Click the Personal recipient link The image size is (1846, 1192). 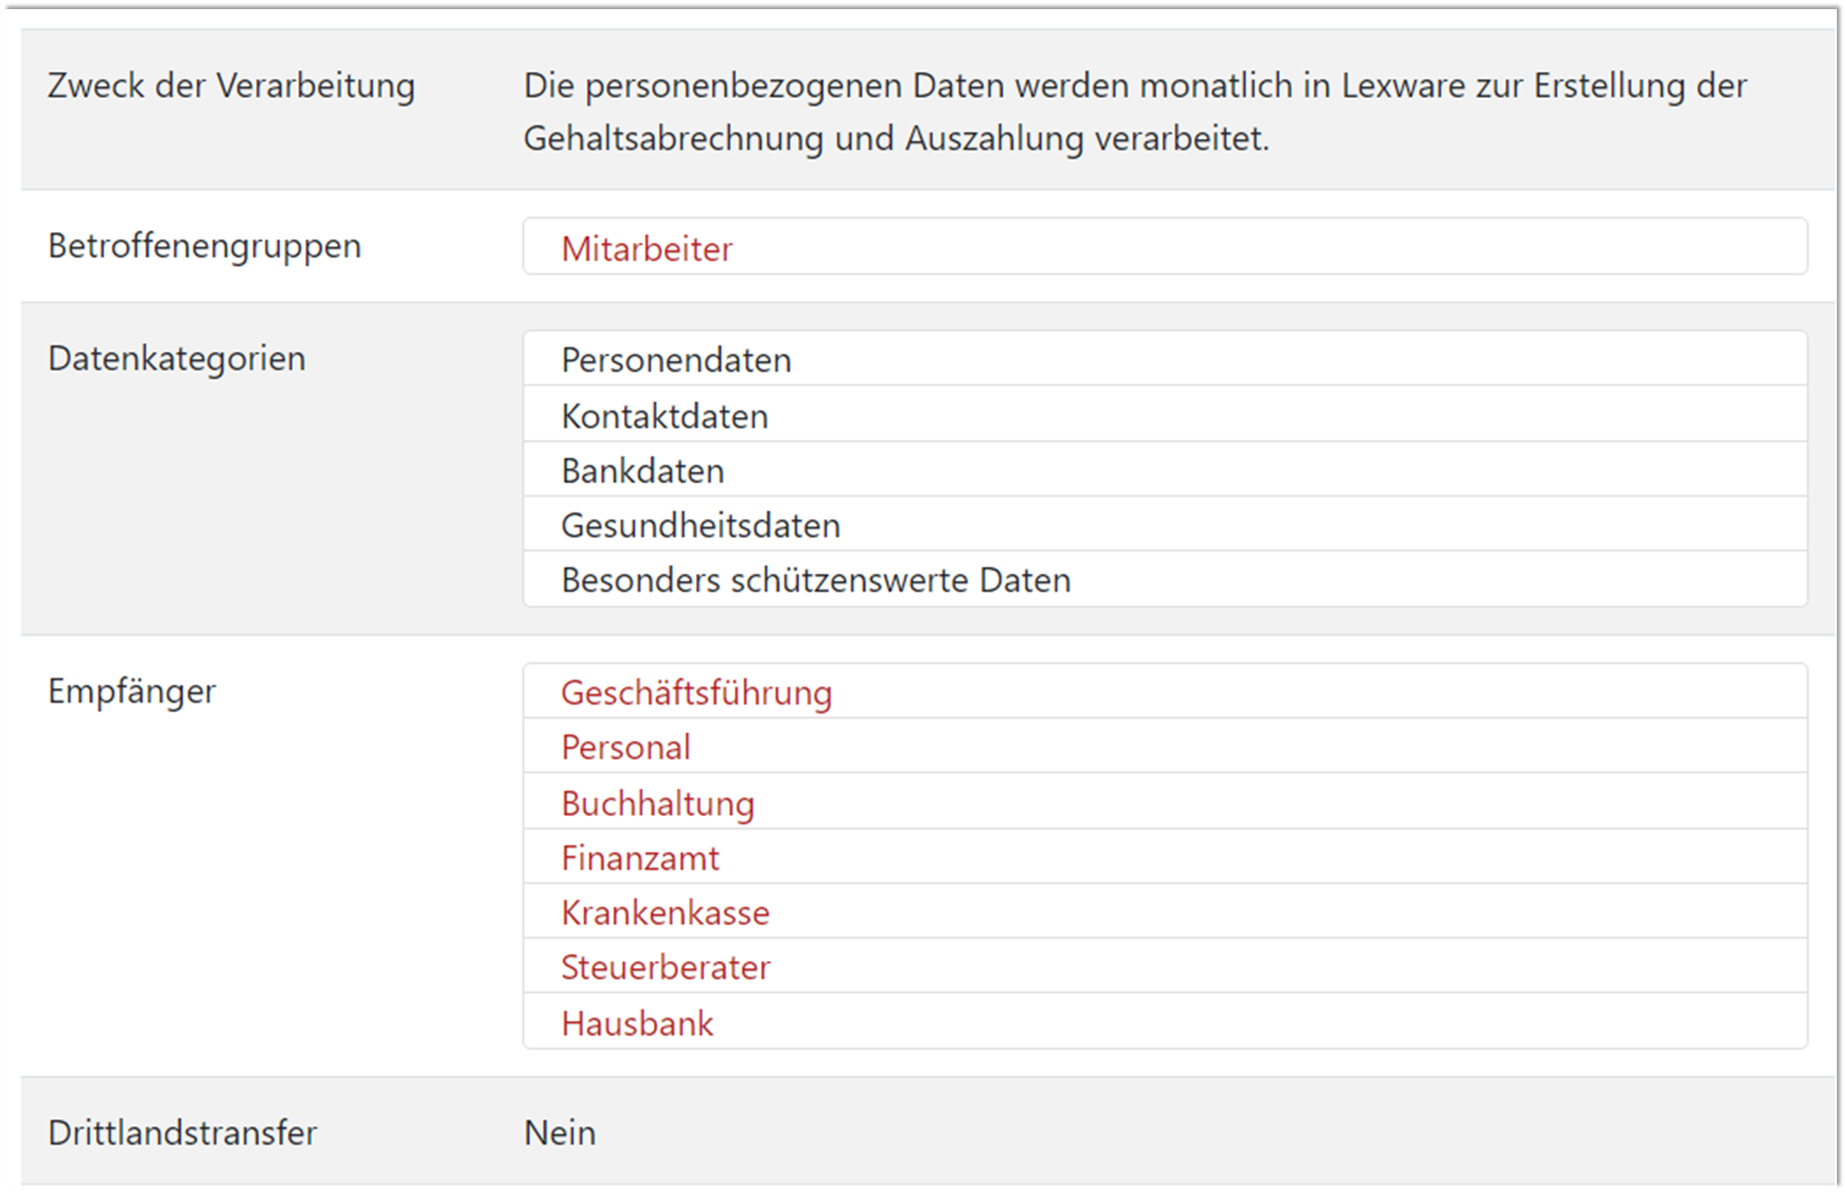(x=626, y=747)
